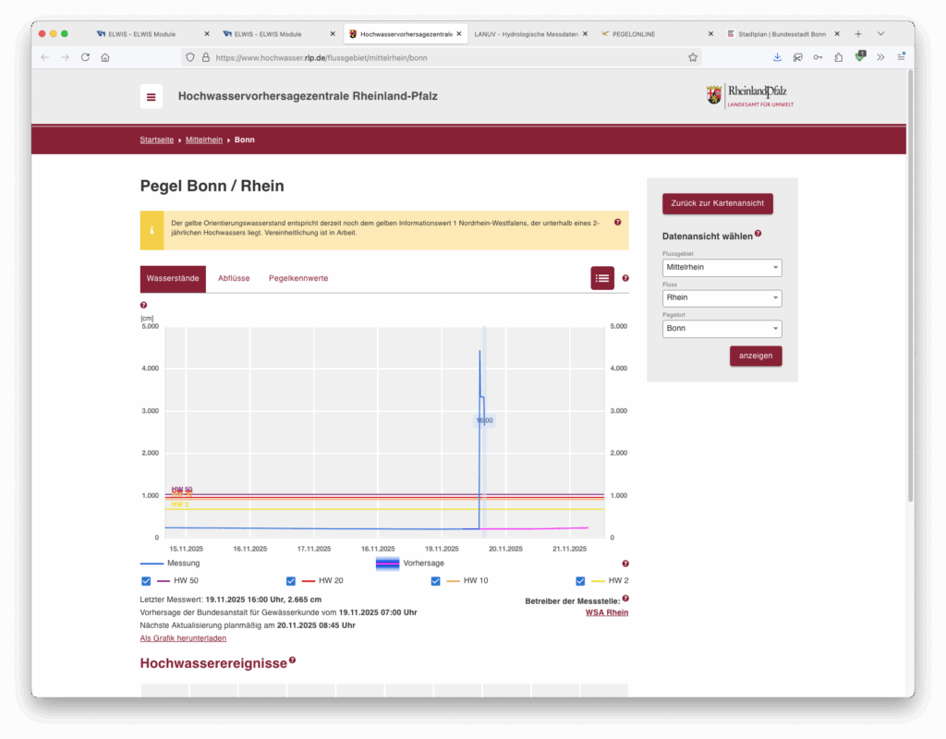Open the extensions puzzle icon

(838, 57)
